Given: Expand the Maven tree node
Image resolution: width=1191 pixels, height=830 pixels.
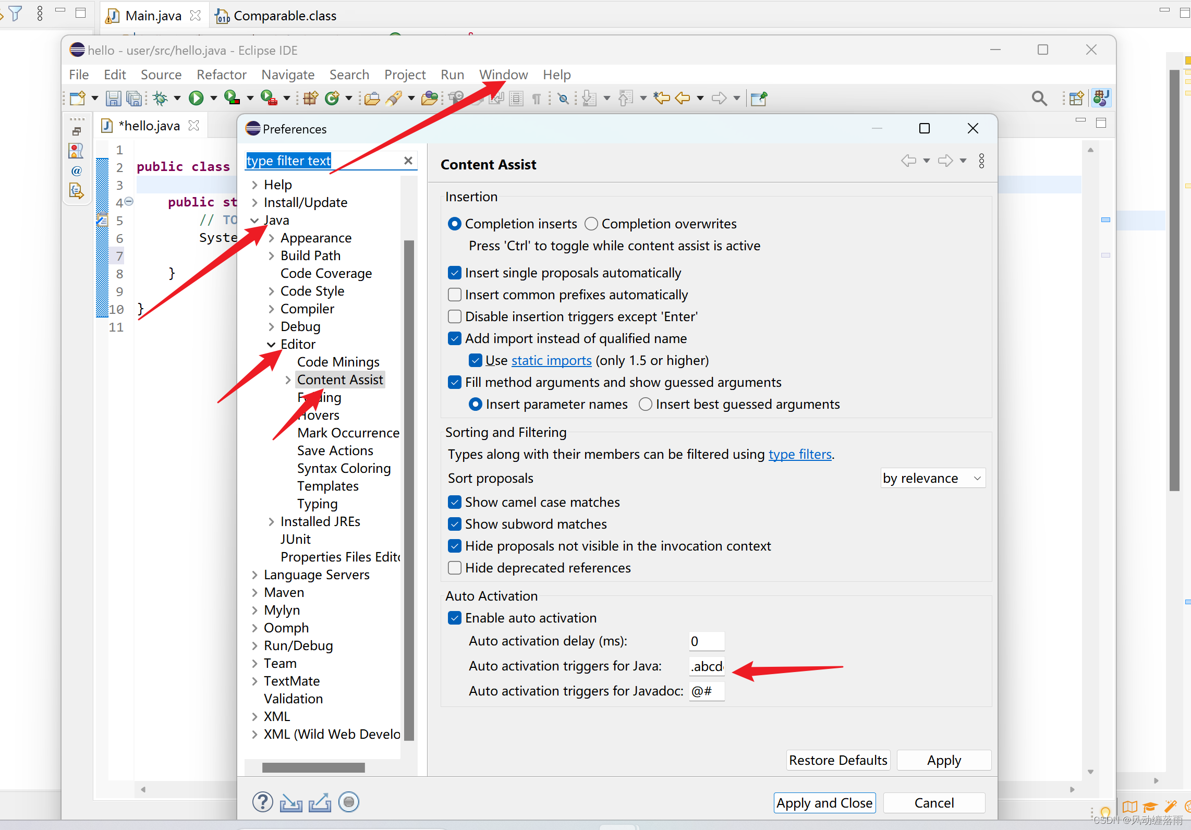Looking at the screenshot, I should point(254,593).
